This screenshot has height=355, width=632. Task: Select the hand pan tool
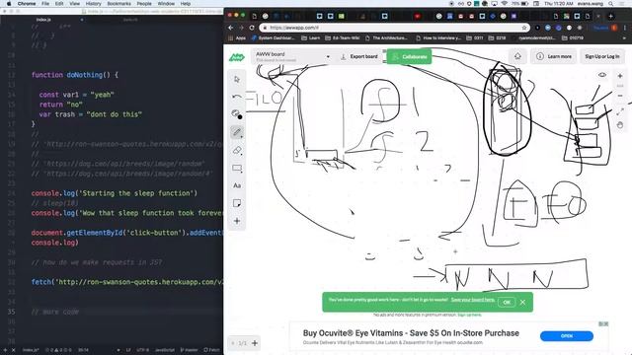coord(620,125)
